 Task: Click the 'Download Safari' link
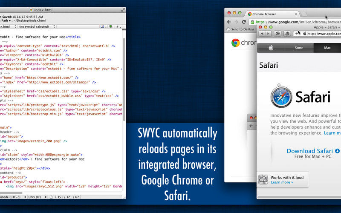click(x=310, y=151)
